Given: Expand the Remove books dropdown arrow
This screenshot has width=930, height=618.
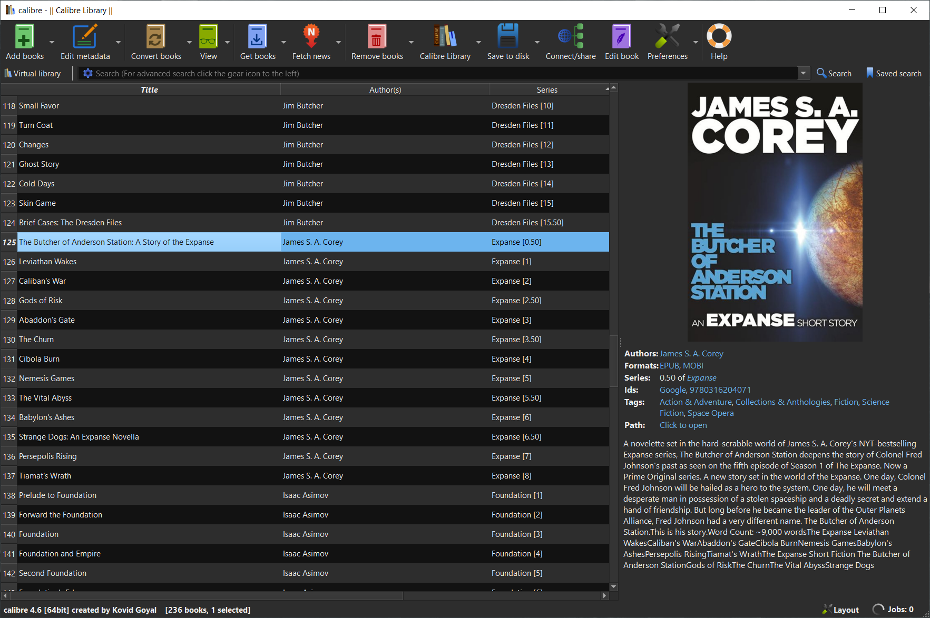Looking at the screenshot, I should [x=411, y=42].
